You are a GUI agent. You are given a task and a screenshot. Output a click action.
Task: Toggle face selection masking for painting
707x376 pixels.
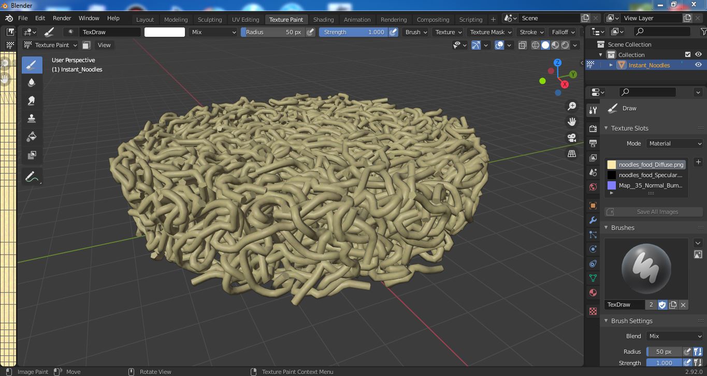click(86, 45)
